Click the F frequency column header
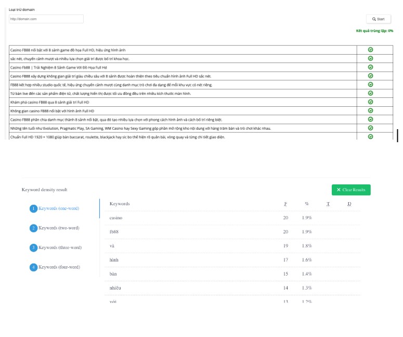The image size is (403, 337). coord(285,204)
